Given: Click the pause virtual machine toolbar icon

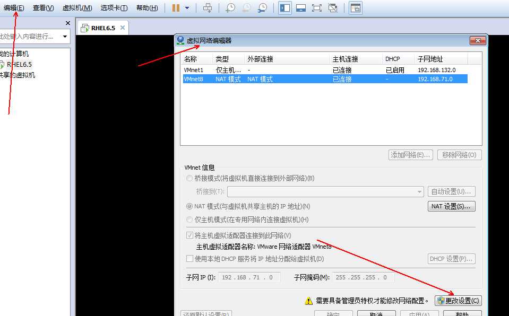Looking at the screenshot, I should (x=176, y=8).
